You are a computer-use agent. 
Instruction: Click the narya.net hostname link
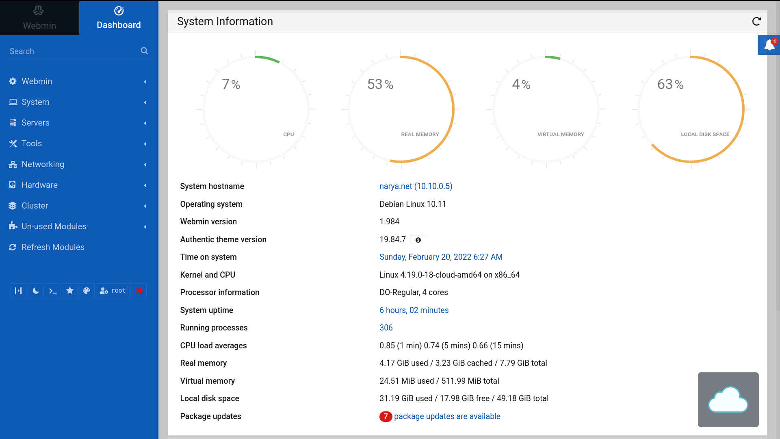[x=416, y=186]
